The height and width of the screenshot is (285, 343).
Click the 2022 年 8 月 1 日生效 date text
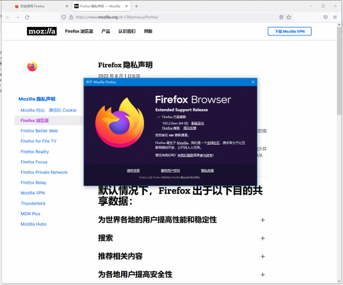(119, 76)
